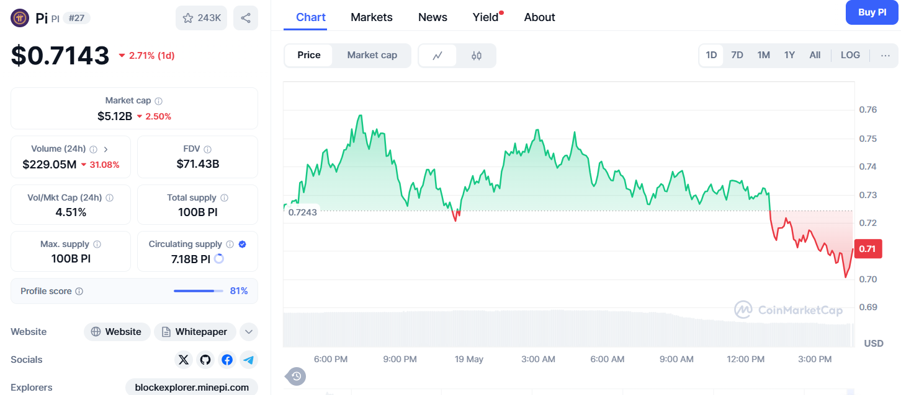The height and width of the screenshot is (395, 901).
Task: Click the Pi coin logo icon
Action: 20,18
